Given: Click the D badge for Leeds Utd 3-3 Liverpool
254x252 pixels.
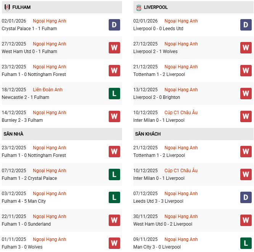Looking at the screenshot, I should pos(246,197).
